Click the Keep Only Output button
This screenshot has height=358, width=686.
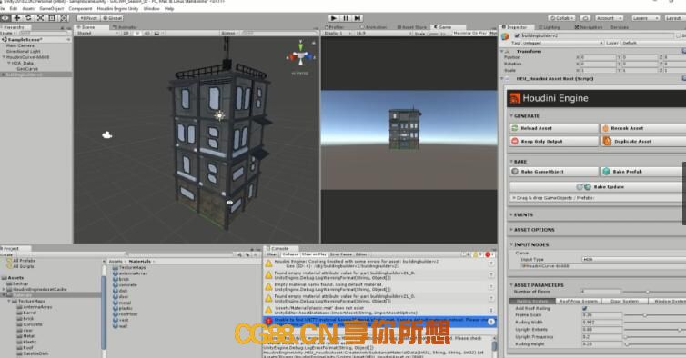553,141
